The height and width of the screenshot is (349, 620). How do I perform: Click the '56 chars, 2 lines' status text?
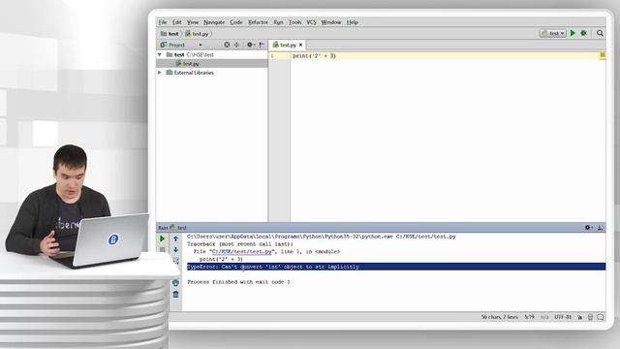click(500, 317)
